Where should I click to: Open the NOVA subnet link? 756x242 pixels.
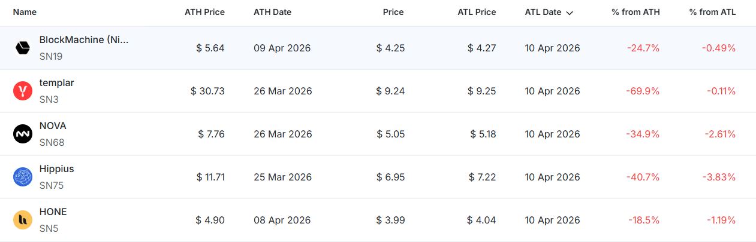coord(53,126)
